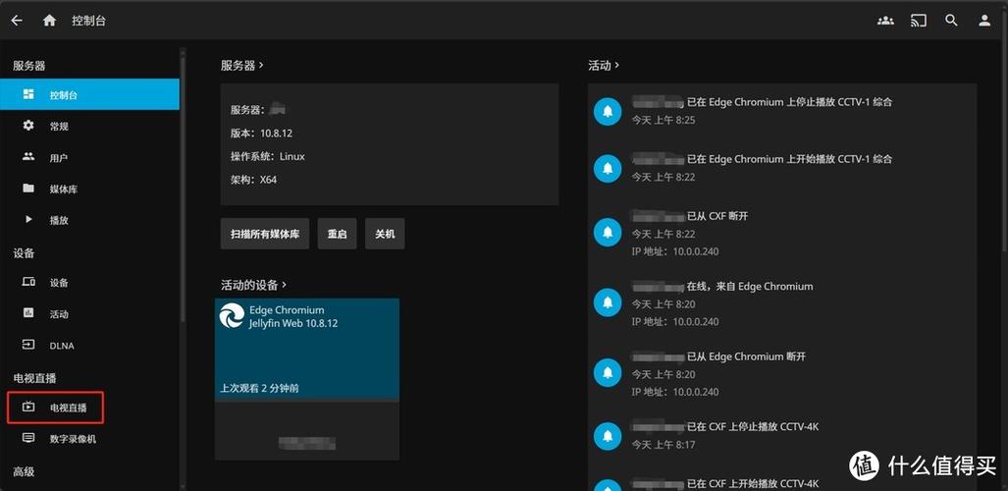Click bell icon for 已从 CXF 断开 entry

tap(608, 233)
